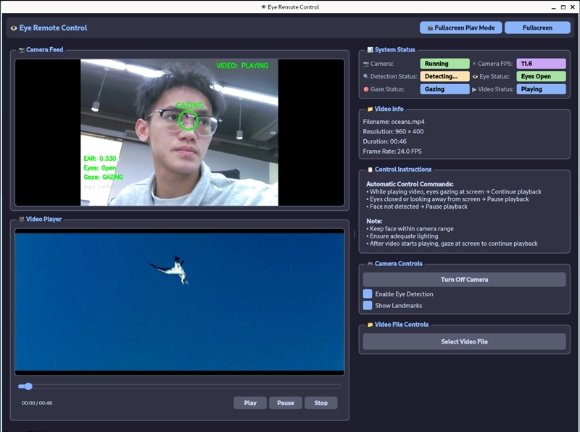Toggle the Enable Eye Detection checkbox
This screenshot has height=432, width=580.
(368, 294)
